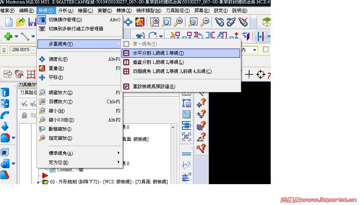Click the green plus create point icon
The image size is (364, 205).
(8, 36)
